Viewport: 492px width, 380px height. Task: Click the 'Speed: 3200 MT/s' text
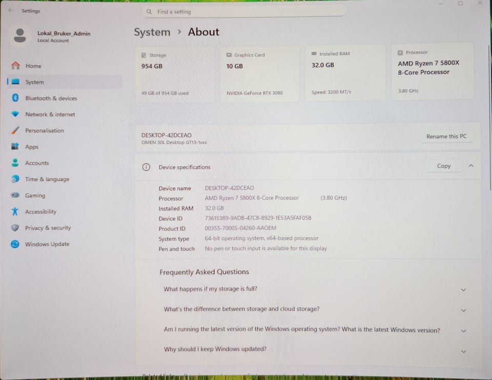pyautogui.click(x=332, y=92)
